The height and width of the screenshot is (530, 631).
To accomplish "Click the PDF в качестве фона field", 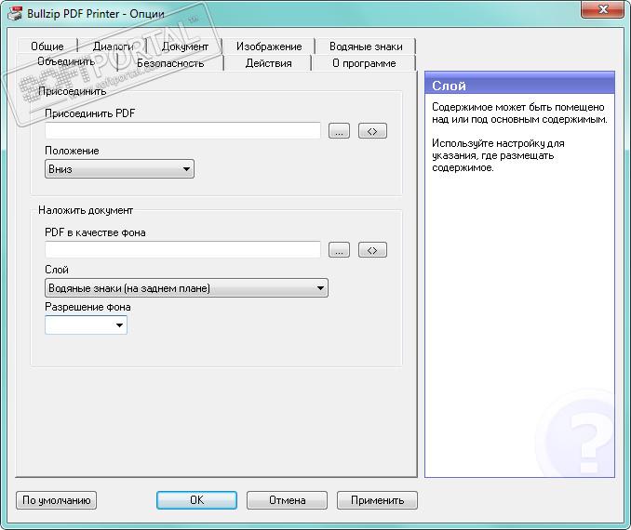I will (x=182, y=250).
